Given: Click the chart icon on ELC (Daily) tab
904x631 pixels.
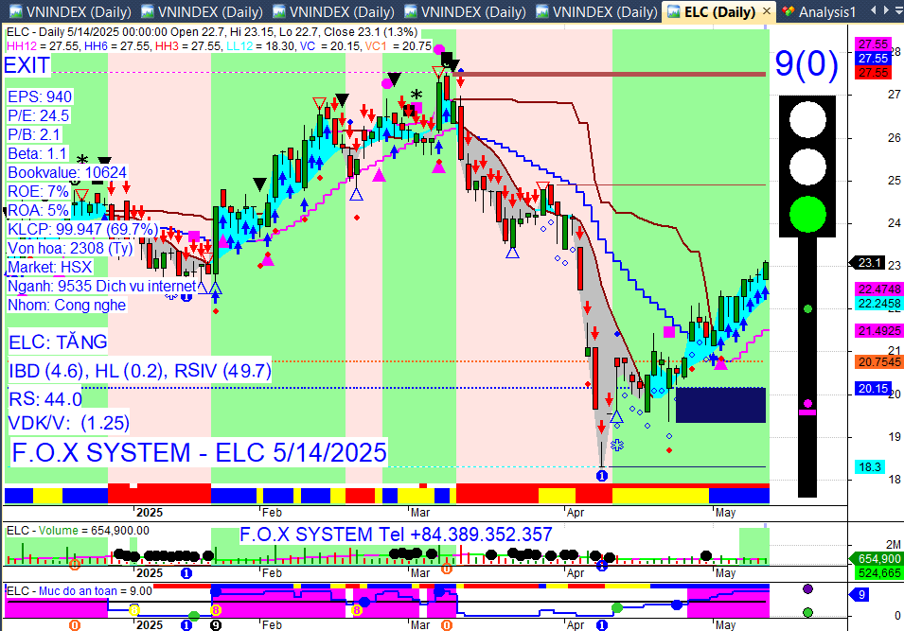Looking at the screenshot, I should [673, 11].
